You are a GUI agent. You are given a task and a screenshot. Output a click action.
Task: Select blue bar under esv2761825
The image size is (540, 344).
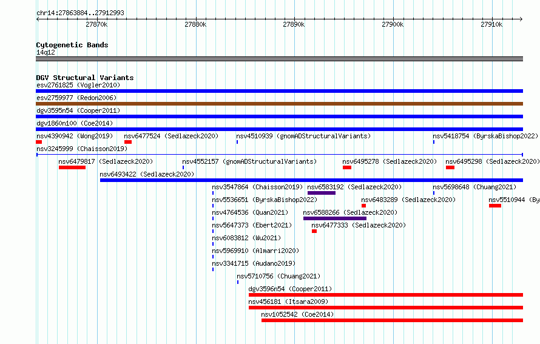[279, 91]
